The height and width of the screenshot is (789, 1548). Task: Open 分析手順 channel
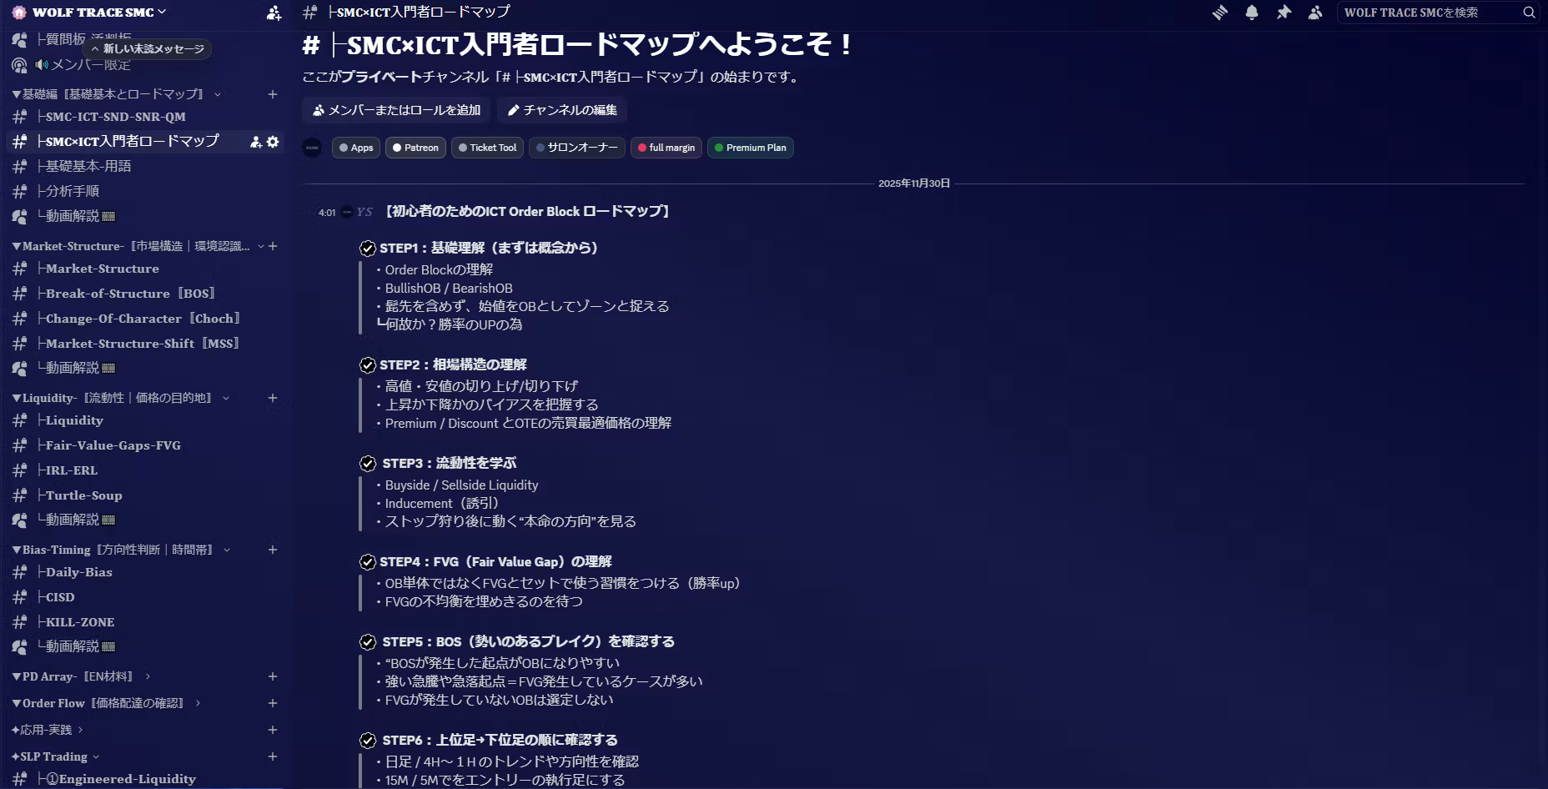point(145,192)
